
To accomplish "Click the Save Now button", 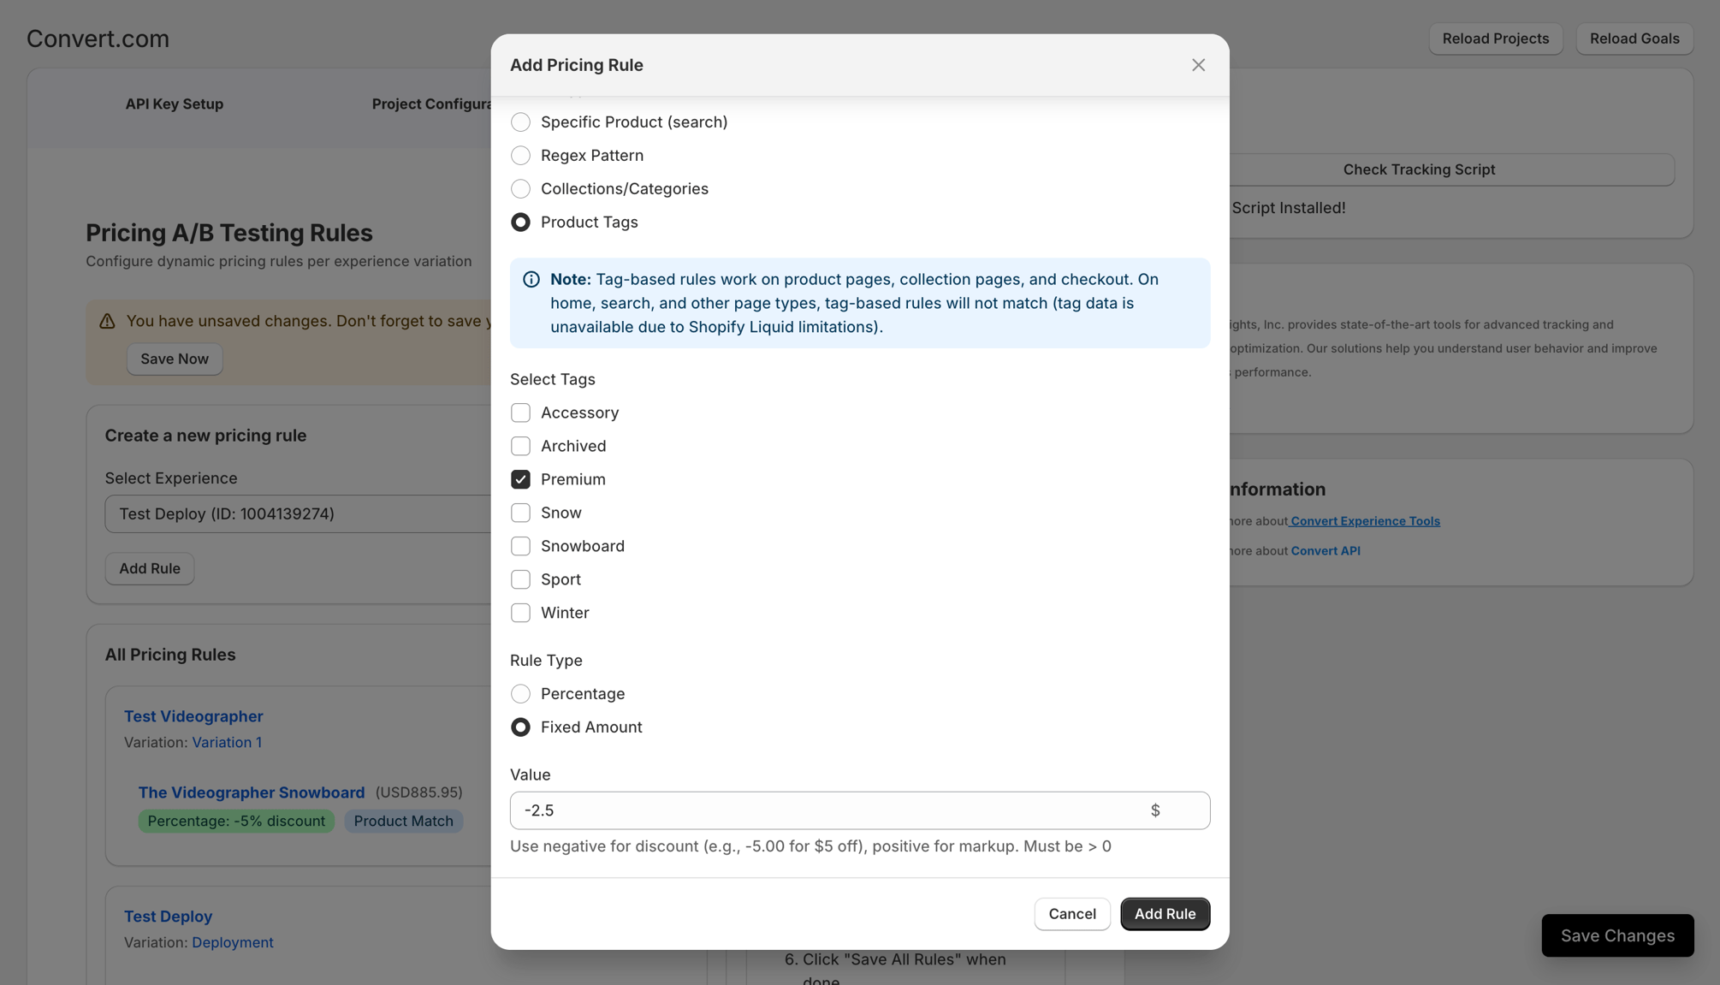I will pyautogui.click(x=175, y=359).
